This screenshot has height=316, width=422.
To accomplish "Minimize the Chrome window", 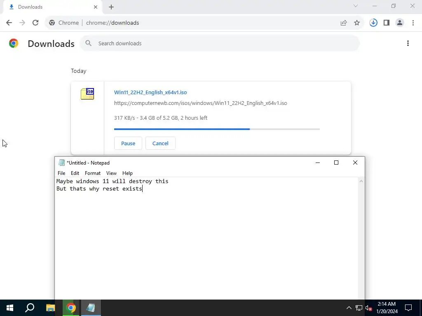I will pos(375,6).
